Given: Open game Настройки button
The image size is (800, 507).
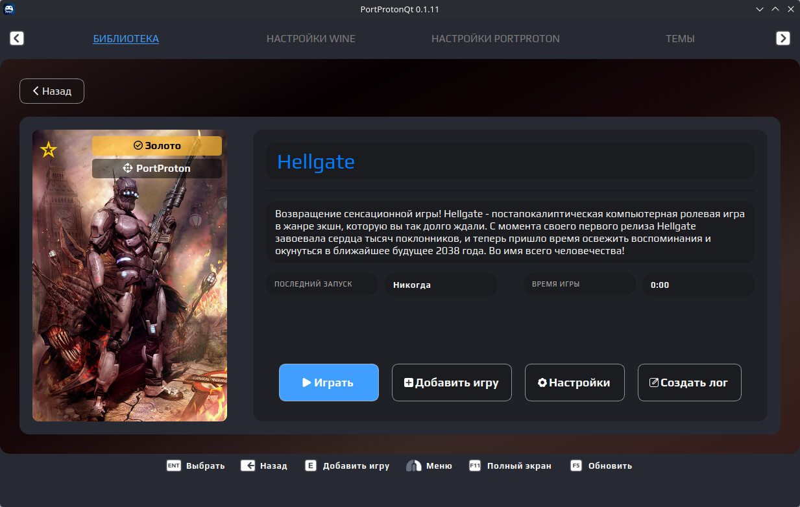Looking at the screenshot, I should [574, 383].
